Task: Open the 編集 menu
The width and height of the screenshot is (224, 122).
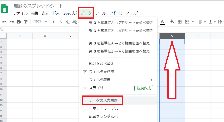Action: point(35,13)
